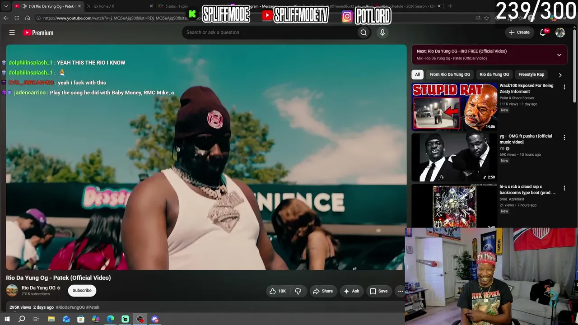Close the Home / X tab
578x325 pixels.
pyautogui.click(x=151, y=6)
